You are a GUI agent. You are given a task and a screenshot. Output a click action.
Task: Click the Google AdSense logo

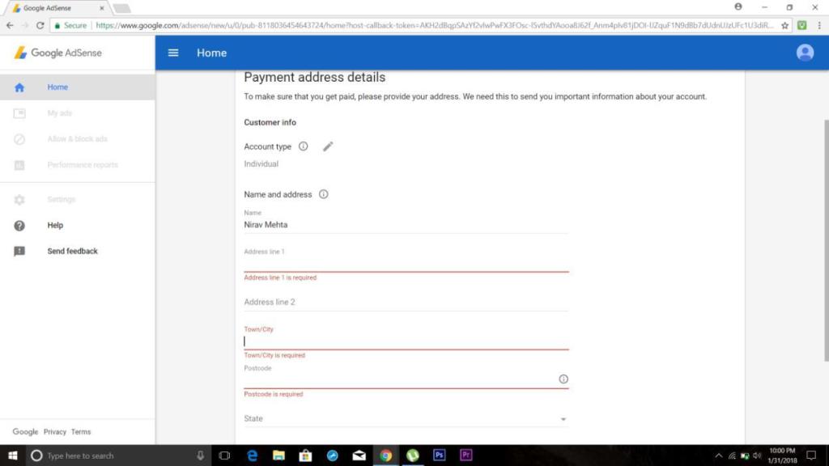[57, 53]
